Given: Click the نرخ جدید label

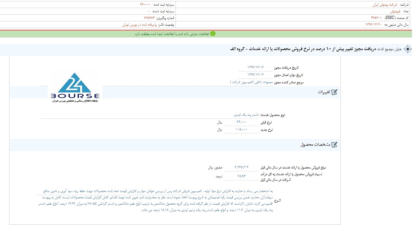Looking at the screenshot, I should point(267,130).
